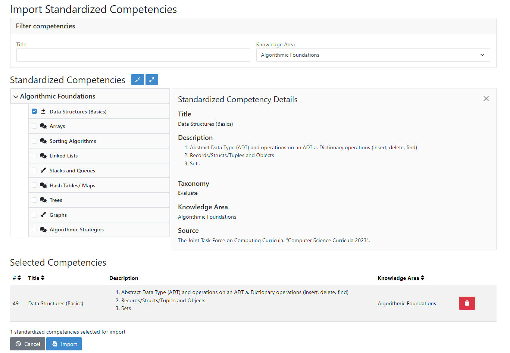Viewport: 510px width, 353px height.
Task: Check the Trees competency checkbox
Action: point(34,200)
